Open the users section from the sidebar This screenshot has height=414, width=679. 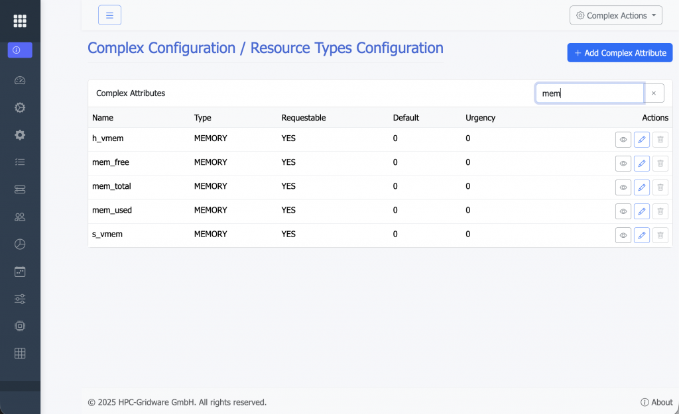click(x=20, y=217)
